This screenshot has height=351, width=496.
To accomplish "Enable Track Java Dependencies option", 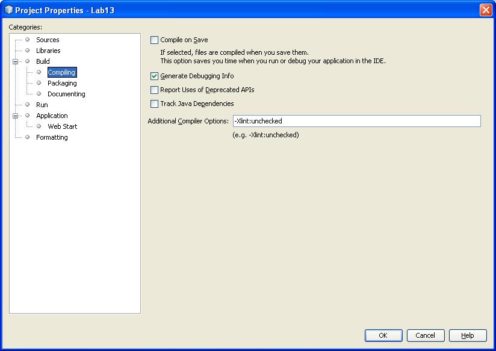I will 154,104.
